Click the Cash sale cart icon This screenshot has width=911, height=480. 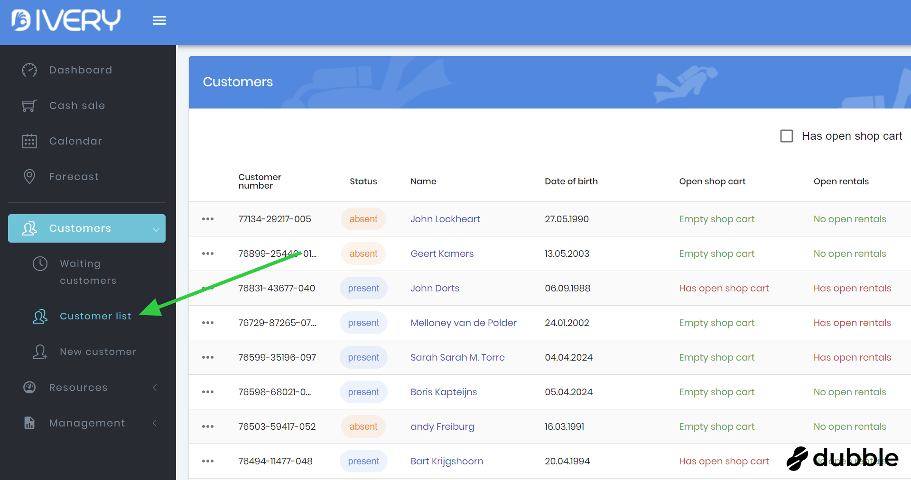pyautogui.click(x=29, y=106)
